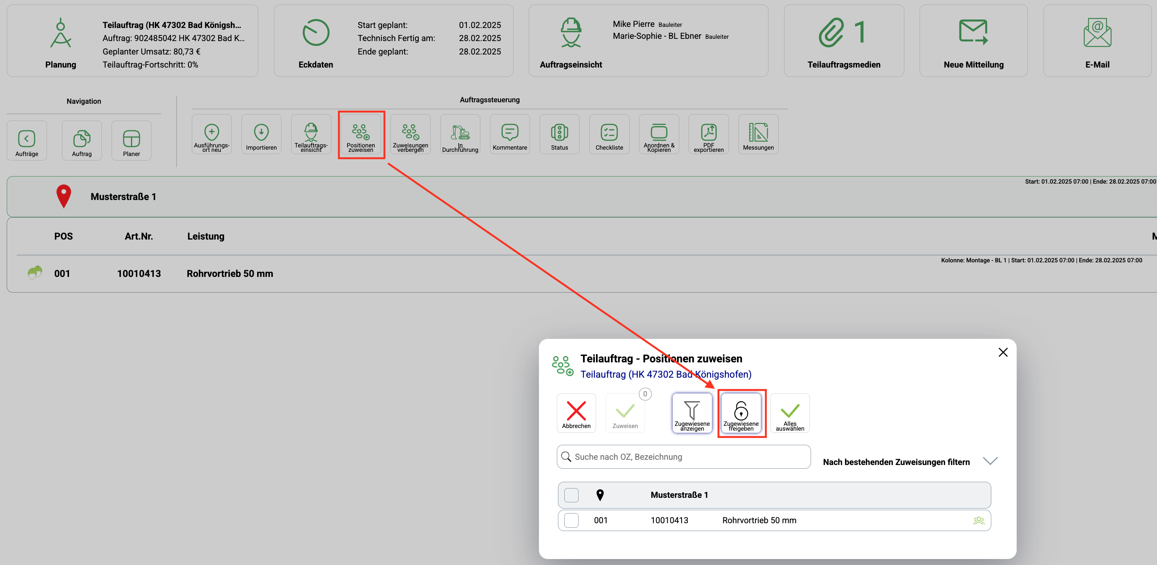Check the position 001 Rohrvortrieb checkbox
1157x565 pixels.
tap(571, 520)
